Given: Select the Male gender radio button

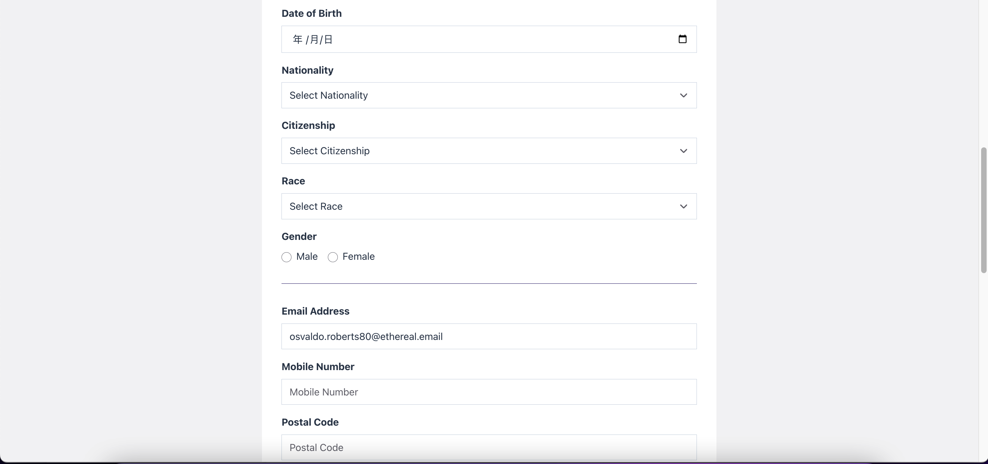Looking at the screenshot, I should point(287,257).
